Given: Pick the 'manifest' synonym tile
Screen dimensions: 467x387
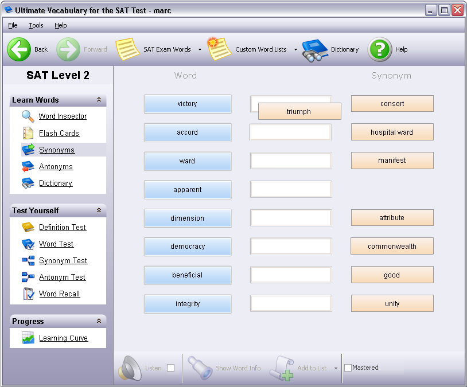Looking at the screenshot, I should point(392,161).
